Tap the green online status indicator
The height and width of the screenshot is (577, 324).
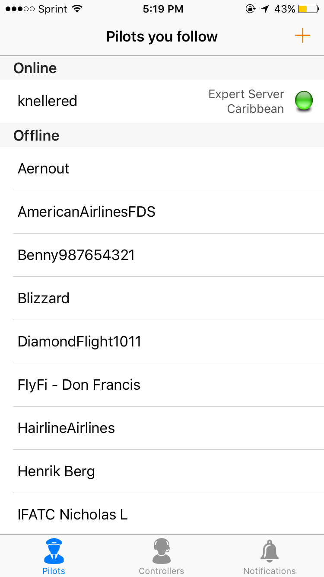(304, 101)
